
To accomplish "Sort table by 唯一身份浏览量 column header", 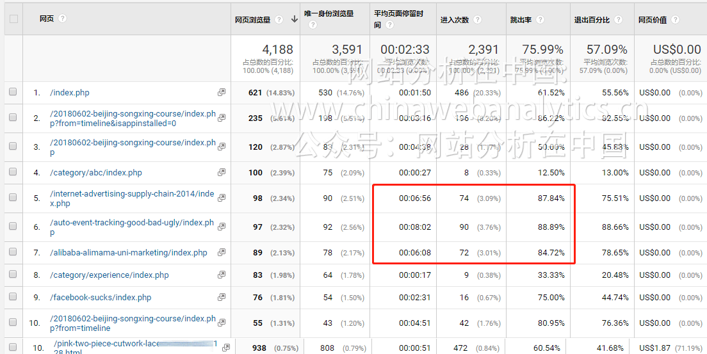I will [329, 14].
